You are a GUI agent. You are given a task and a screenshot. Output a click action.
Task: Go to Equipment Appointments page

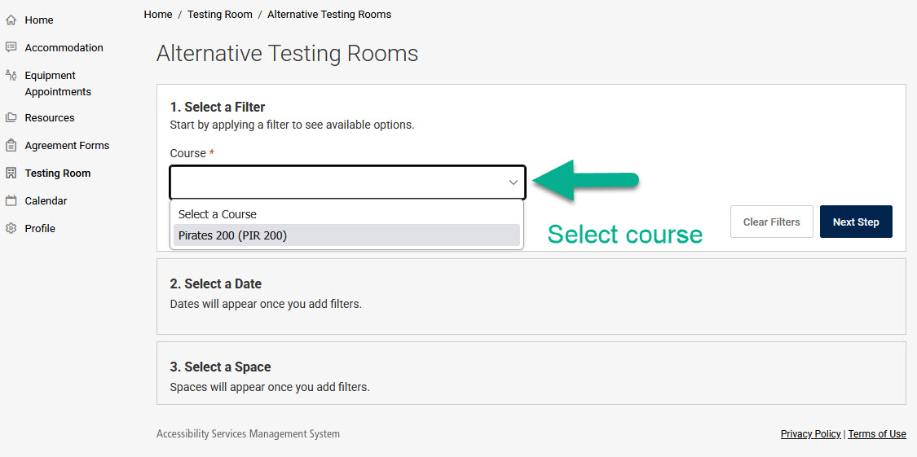58,84
